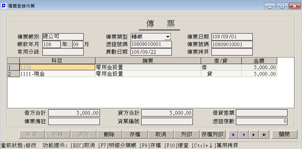This screenshot has height=149, width=302.
Task: Maximize the 傳票登錄作業 window
Action: point(282,6)
